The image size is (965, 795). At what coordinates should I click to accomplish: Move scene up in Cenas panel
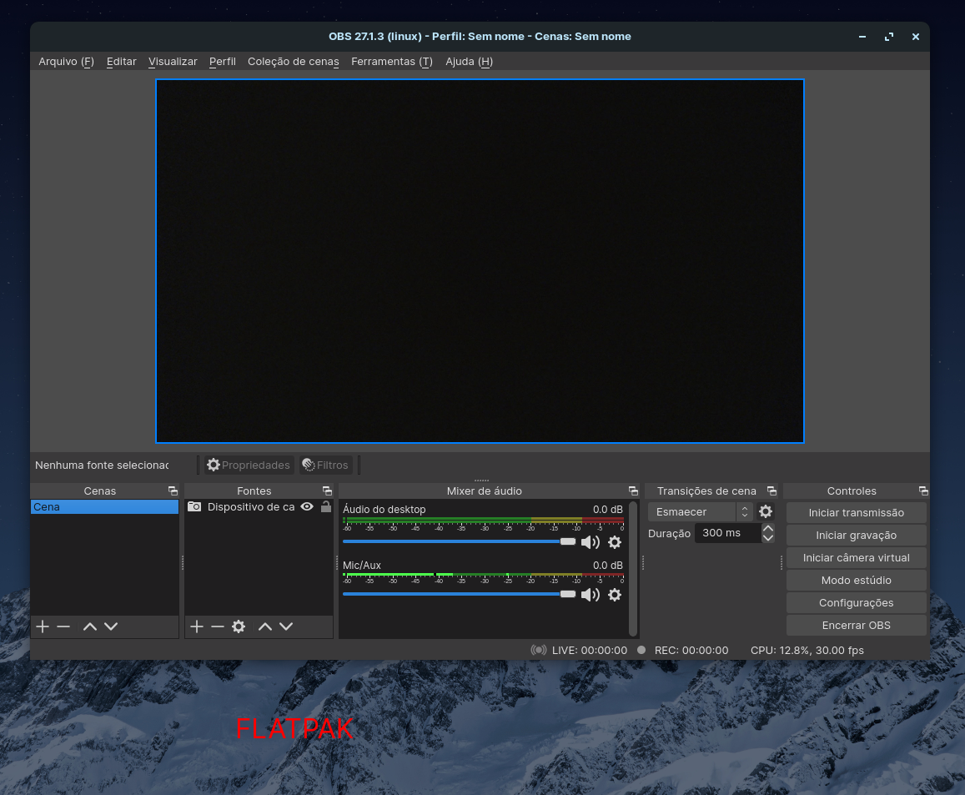(90, 626)
